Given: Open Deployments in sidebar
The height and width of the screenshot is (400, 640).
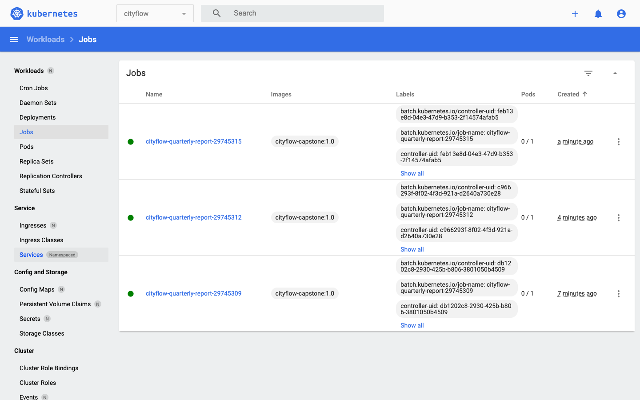Looking at the screenshot, I should click(x=38, y=117).
